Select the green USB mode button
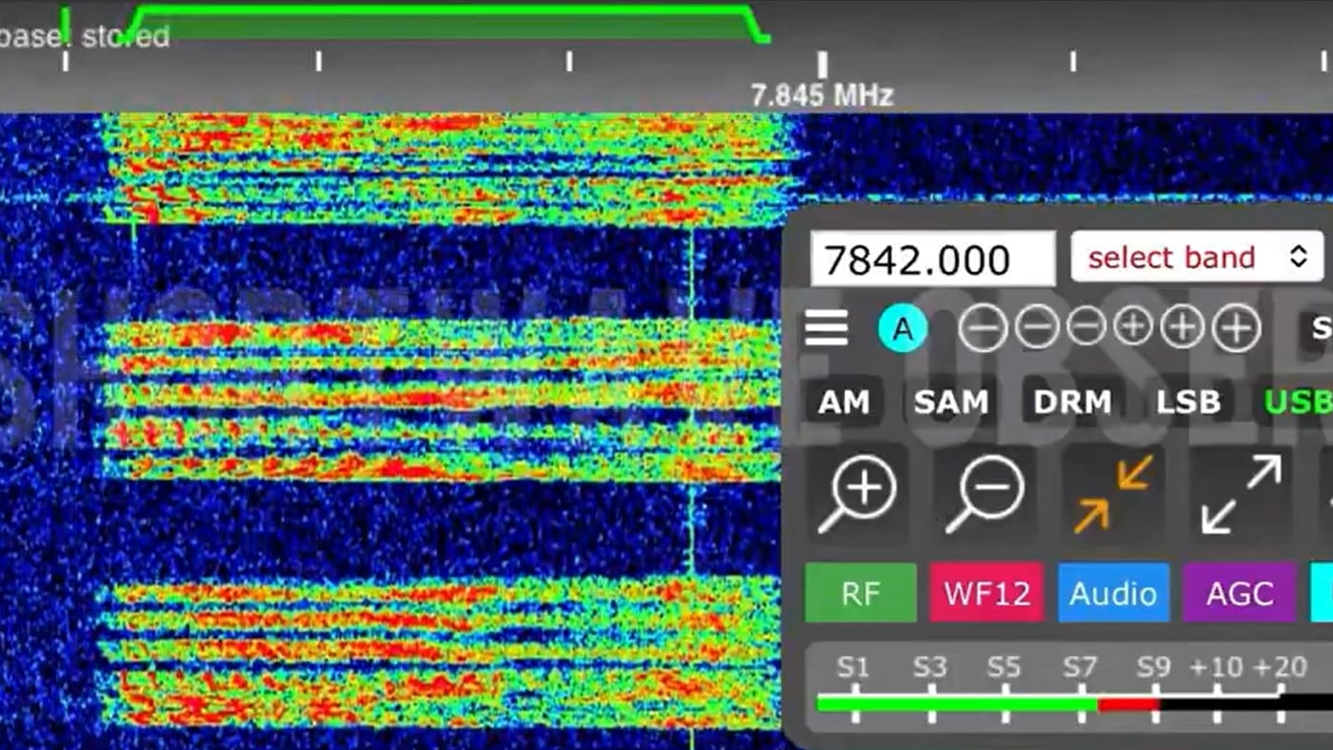The width and height of the screenshot is (1333, 750). (1299, 403)
